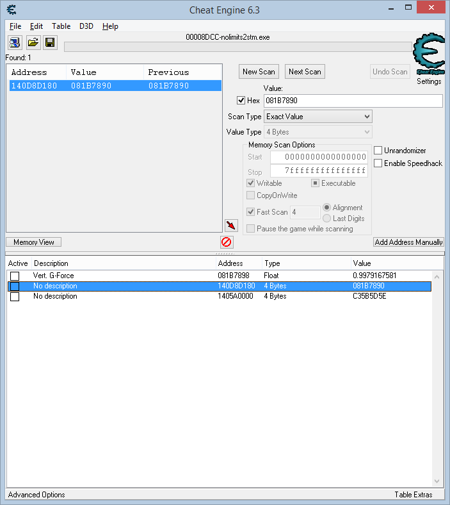Toggle the Hex checkbox
The width and height of the screenshot is (450, 505).
241,101
